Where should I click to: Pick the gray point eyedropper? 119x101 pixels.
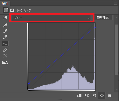[5, 31]
